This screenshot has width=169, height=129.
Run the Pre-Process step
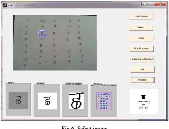click(x=142, y=49)
